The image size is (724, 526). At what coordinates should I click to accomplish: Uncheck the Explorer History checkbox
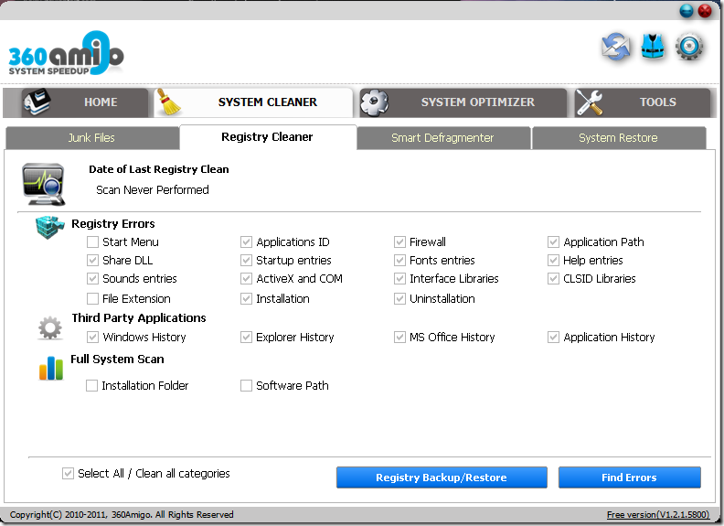[x=246, y=337]
